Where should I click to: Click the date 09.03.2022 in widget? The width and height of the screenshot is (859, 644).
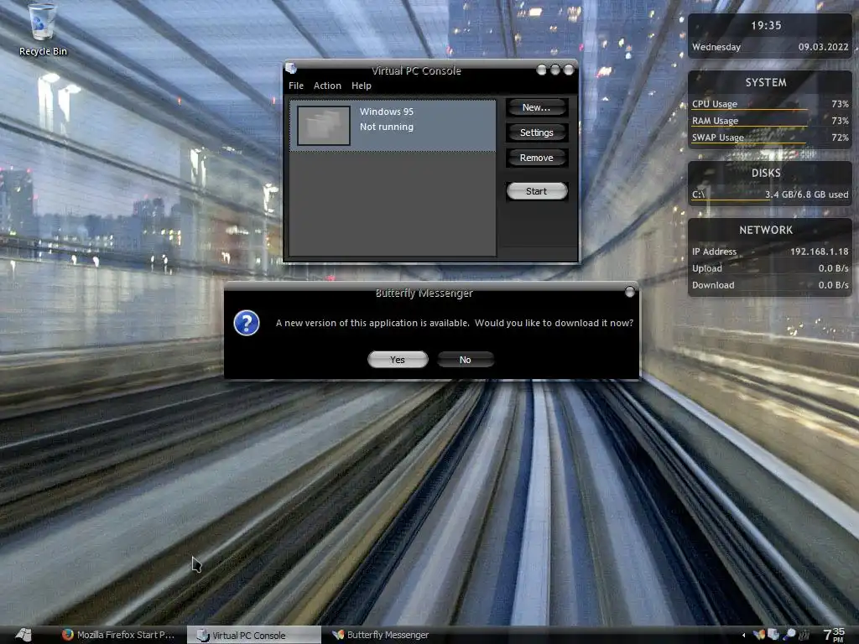(x=823, y=47)
